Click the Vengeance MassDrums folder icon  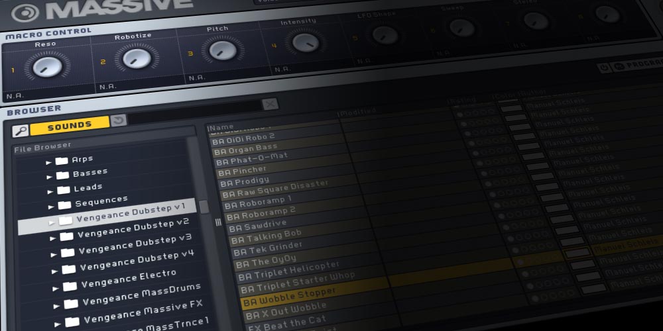[x=71, y=304]
